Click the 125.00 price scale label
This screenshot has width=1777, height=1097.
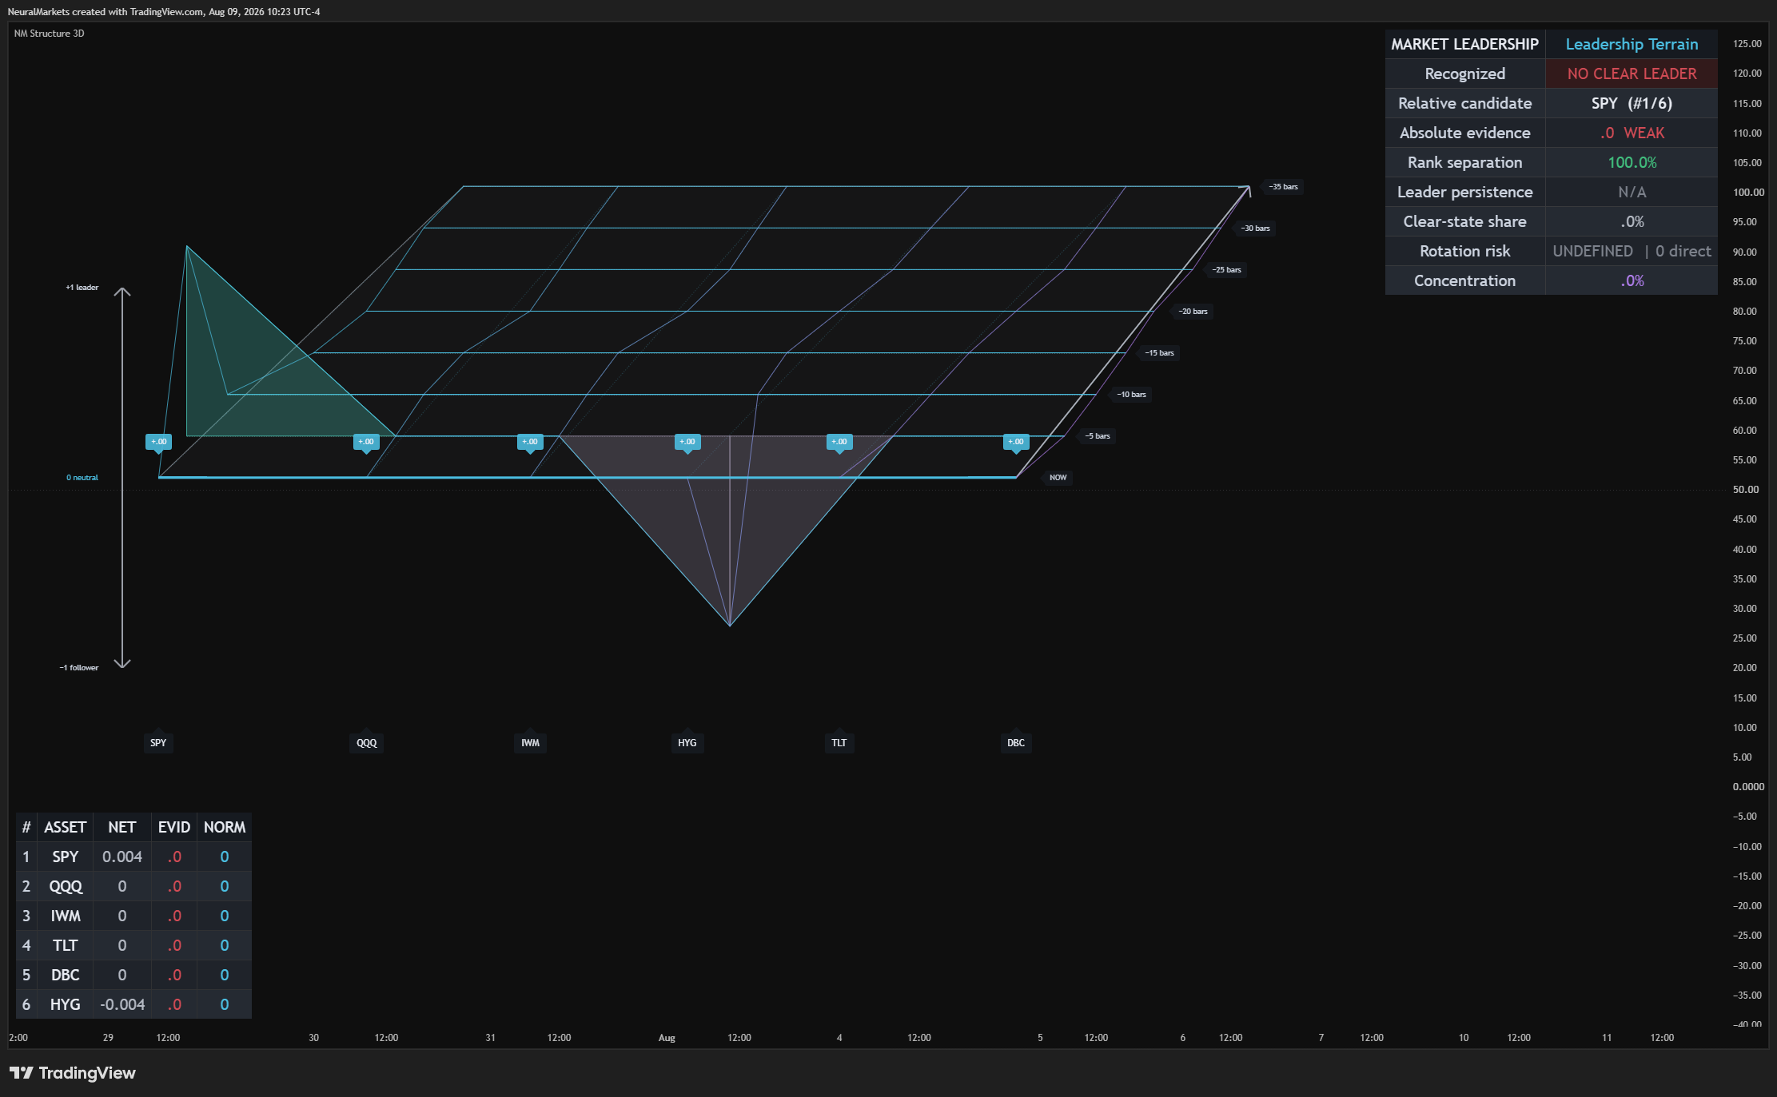(x=1747, y=44)
